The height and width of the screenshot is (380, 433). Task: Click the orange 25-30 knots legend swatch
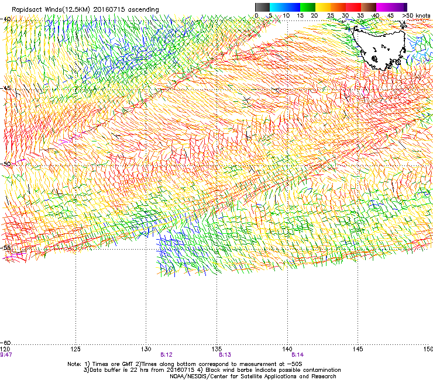click(338, 7)
